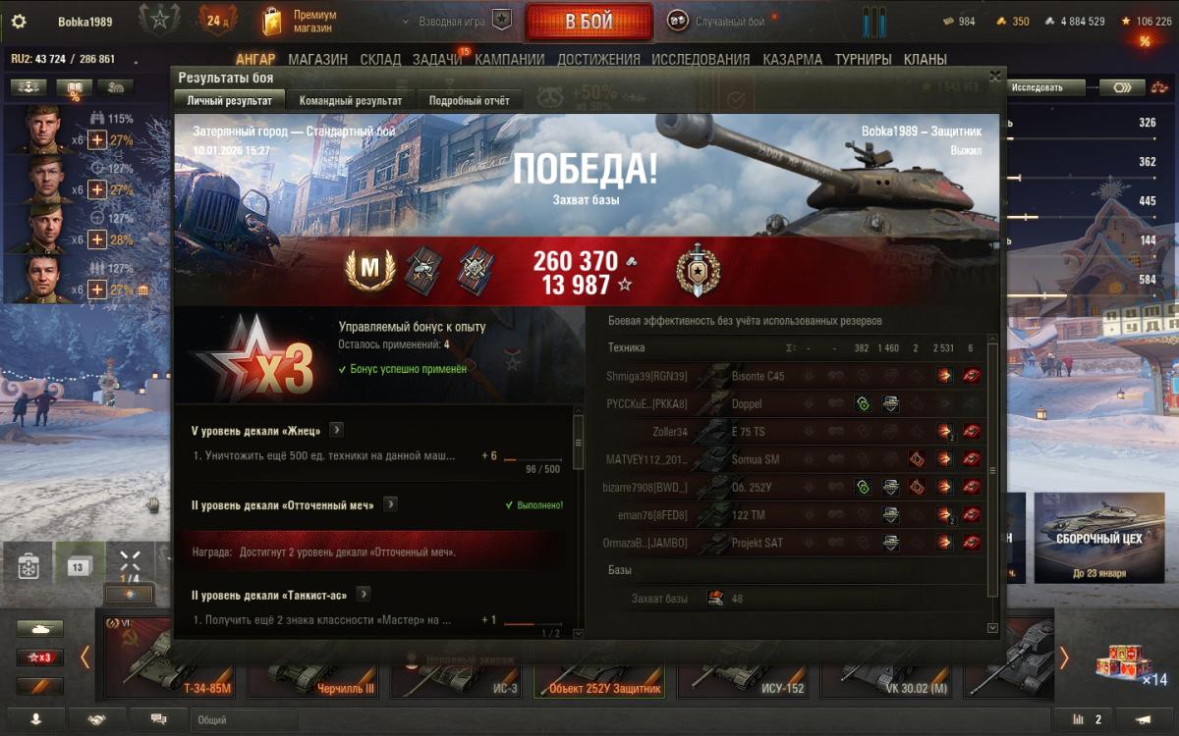The height and width of the screenshot is (736, 1179).
Task: Open the x3 bonus filter icon
Action: [39, 657]
